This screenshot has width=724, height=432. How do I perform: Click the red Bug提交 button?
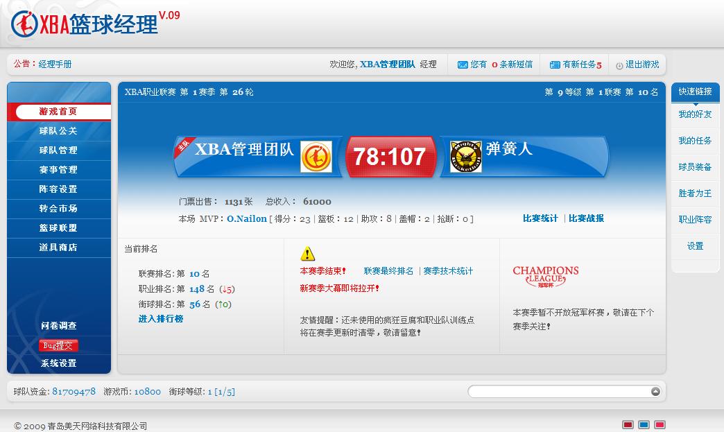point(58,345)
